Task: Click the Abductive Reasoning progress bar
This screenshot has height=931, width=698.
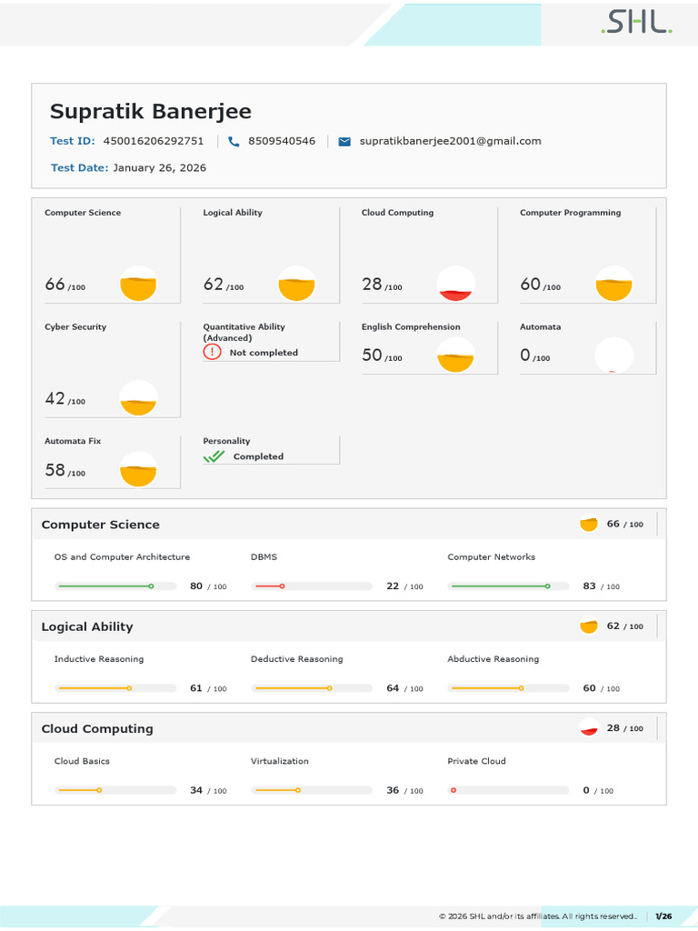Action: pos(509,688)
